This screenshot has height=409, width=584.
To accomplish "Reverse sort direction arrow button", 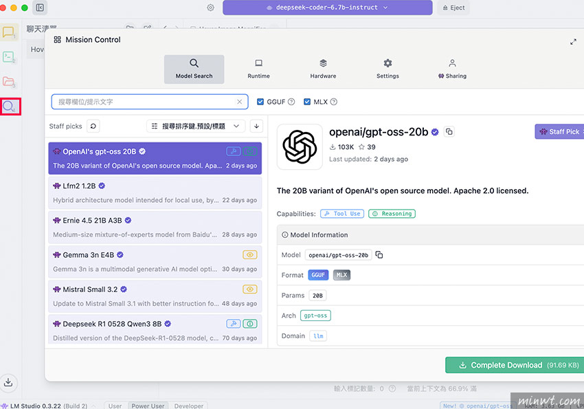I will coord(257,126).
